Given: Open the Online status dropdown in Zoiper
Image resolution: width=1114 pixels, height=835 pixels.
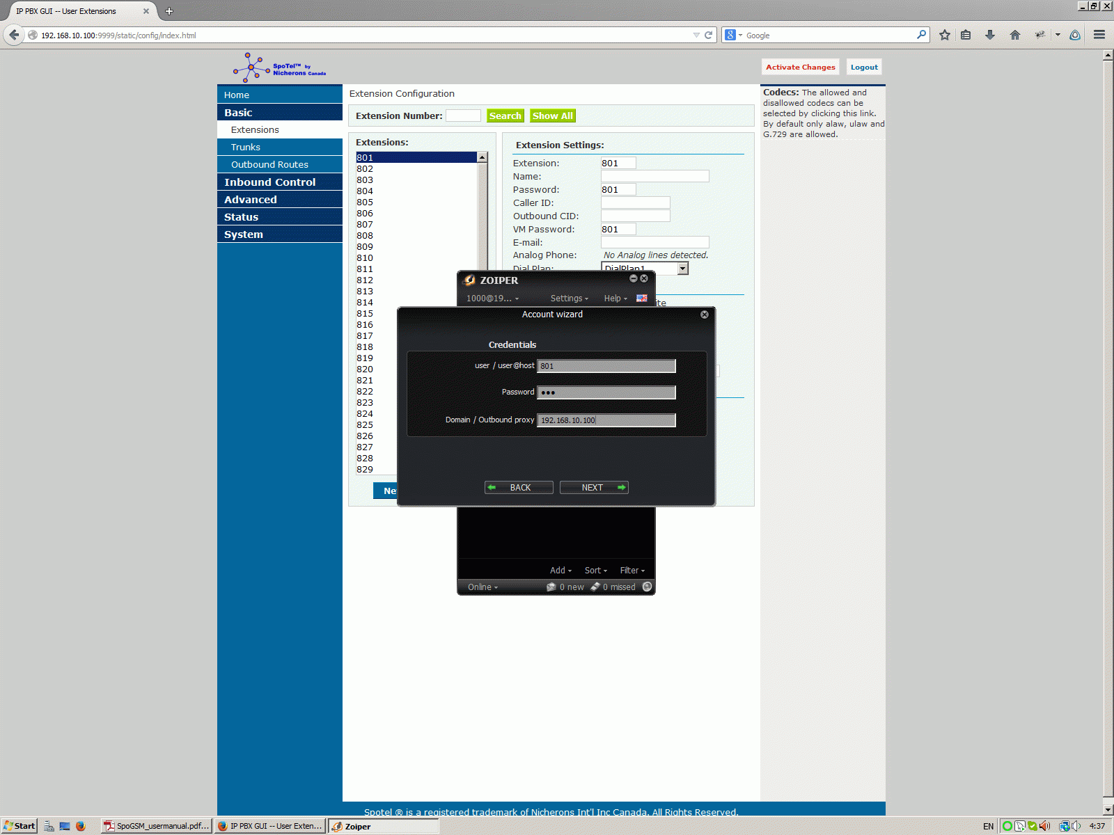Looking at the screenshot, I should (x=483, y=587).
